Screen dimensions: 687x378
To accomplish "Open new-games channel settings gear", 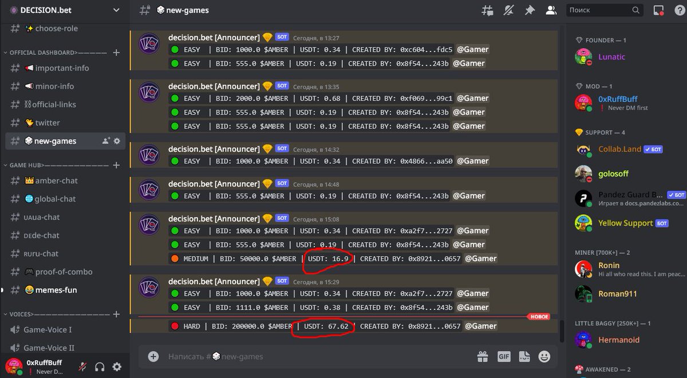I will pos(117,141).
